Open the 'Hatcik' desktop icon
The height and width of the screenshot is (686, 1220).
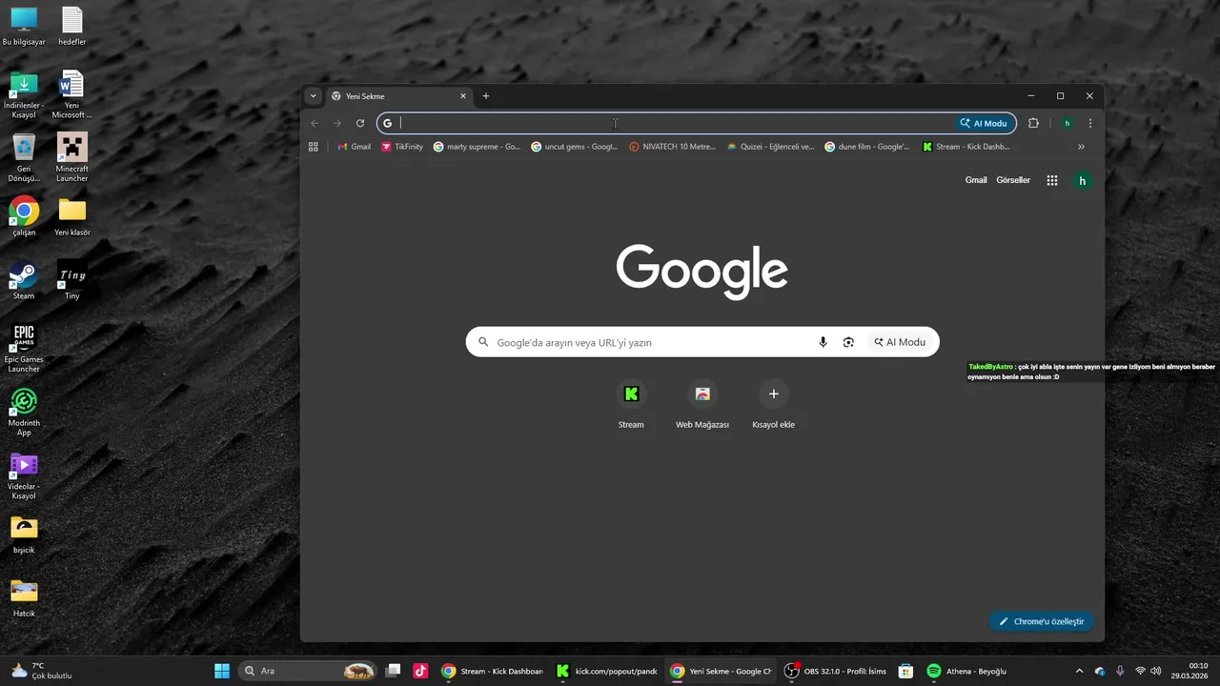point(24,598)
